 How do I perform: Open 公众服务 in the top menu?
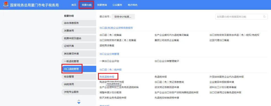tap(117, 5)
